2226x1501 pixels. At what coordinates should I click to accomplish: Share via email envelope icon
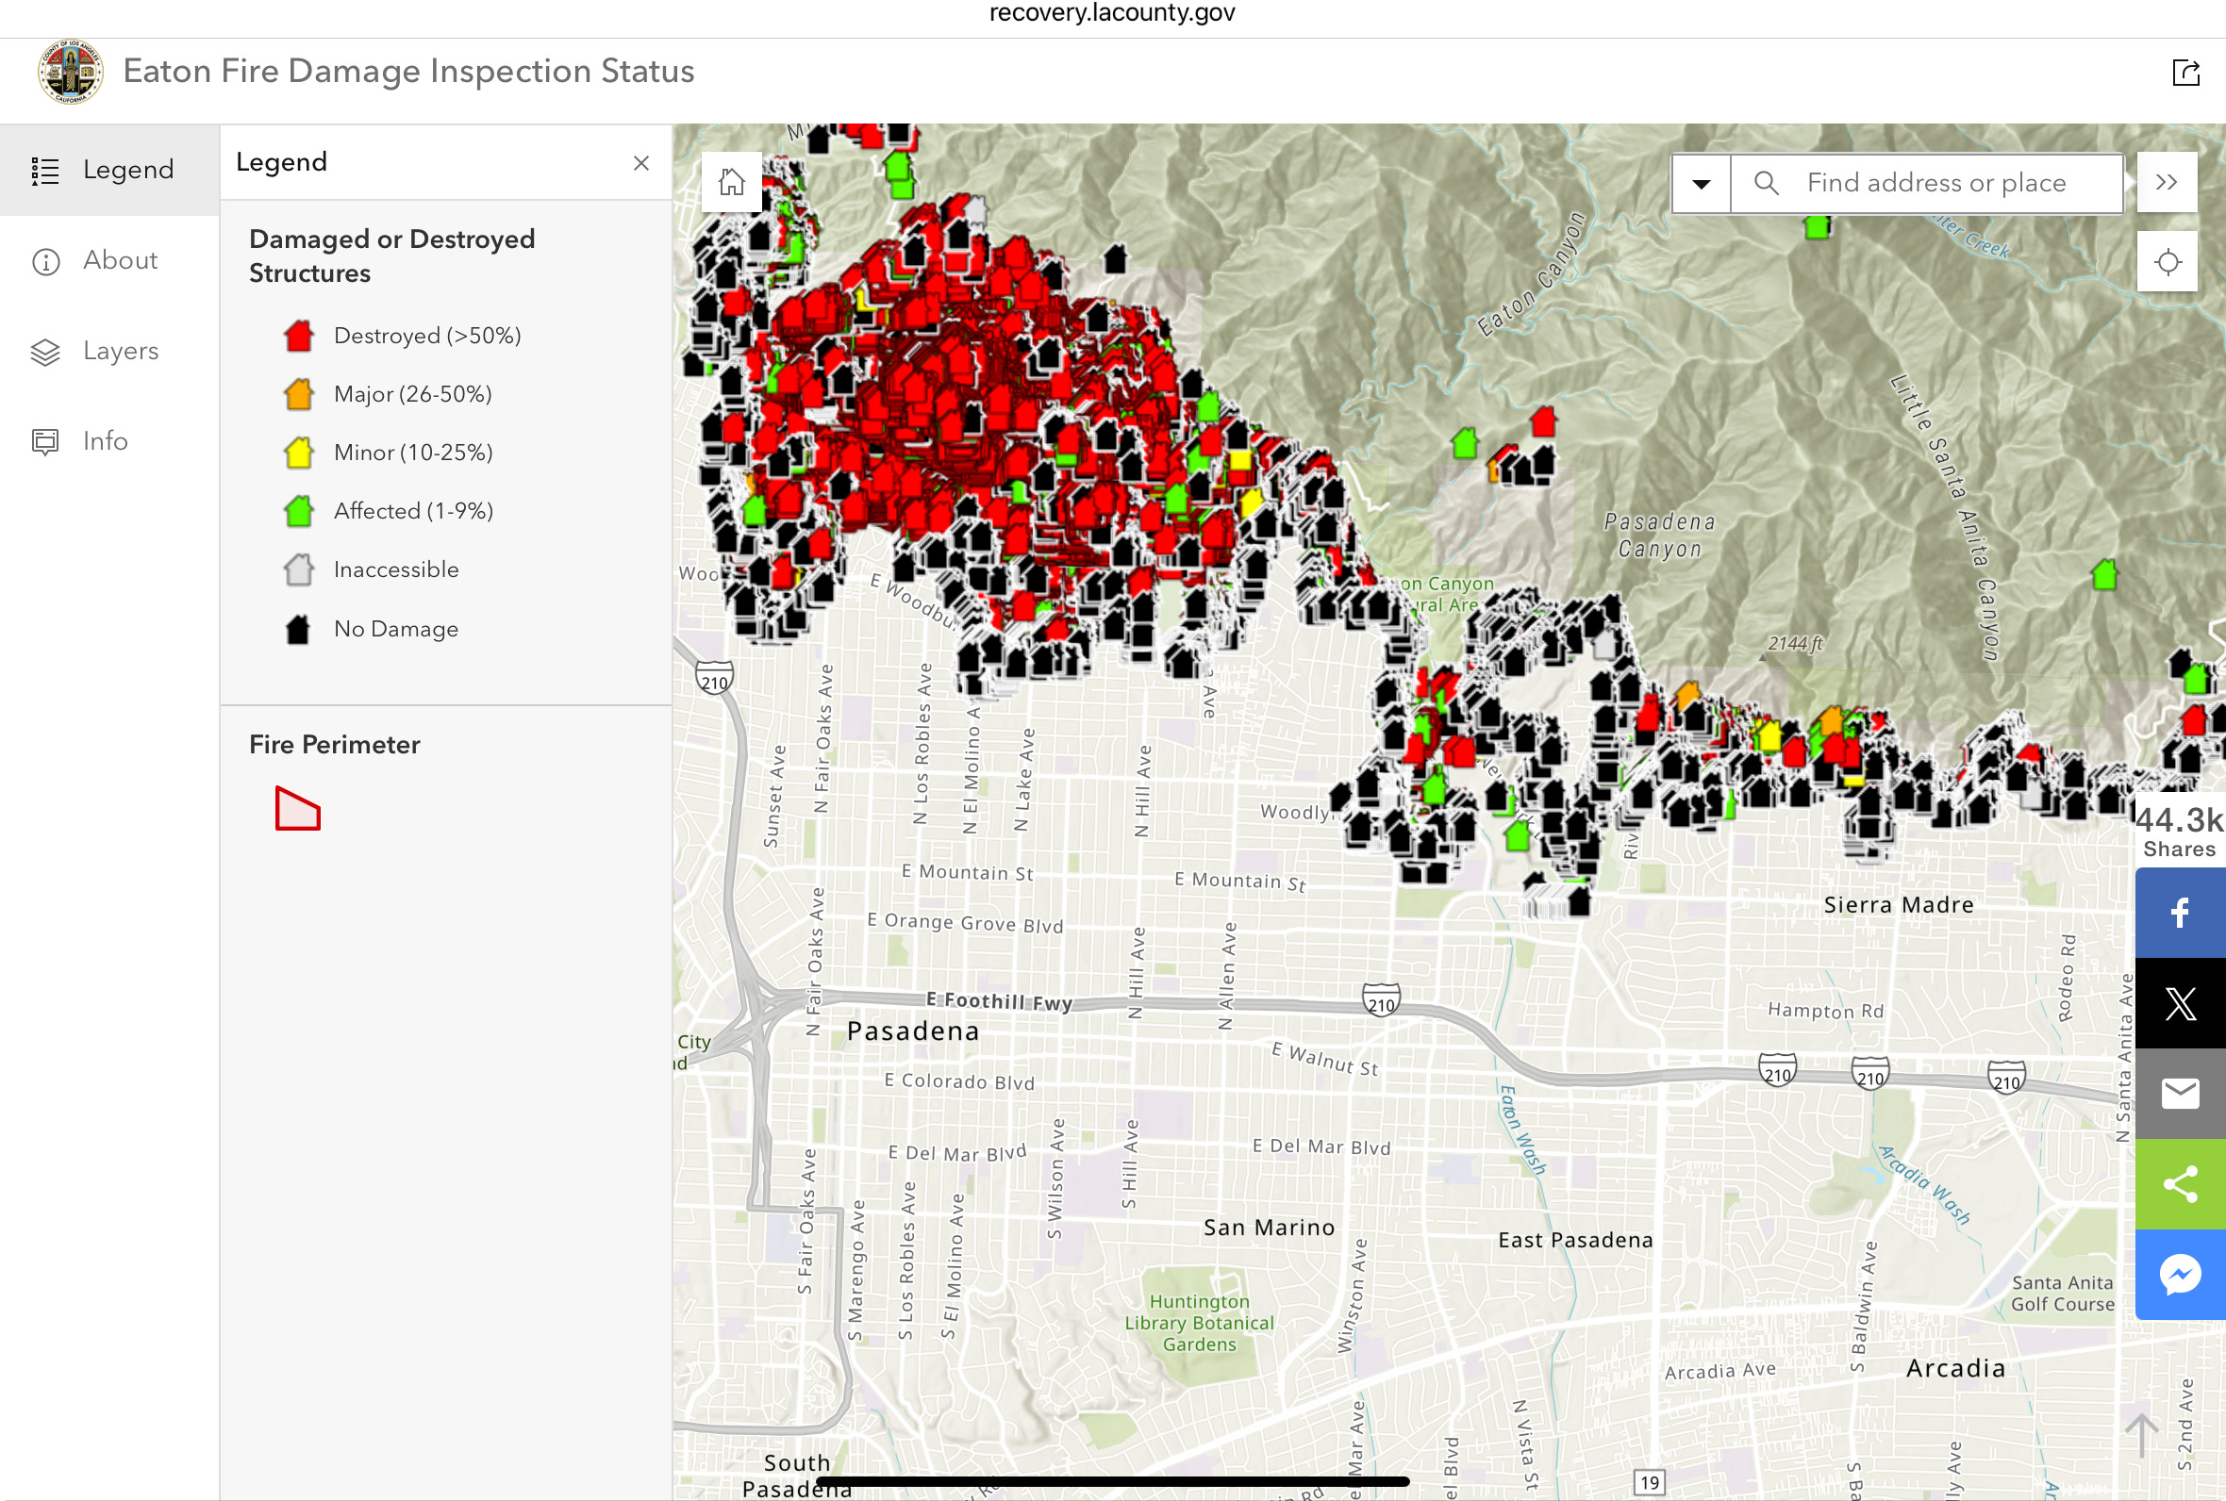tap(2180, 1093)
